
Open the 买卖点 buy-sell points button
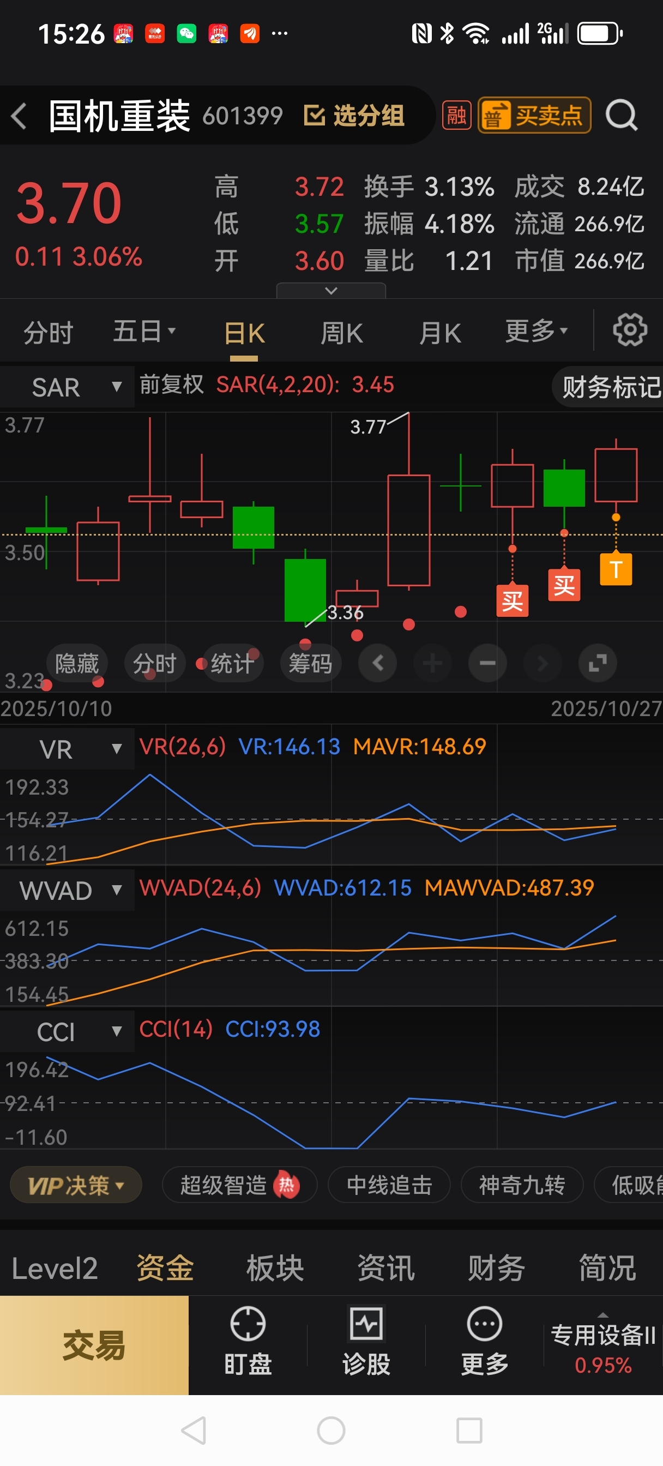coord(534,116)
